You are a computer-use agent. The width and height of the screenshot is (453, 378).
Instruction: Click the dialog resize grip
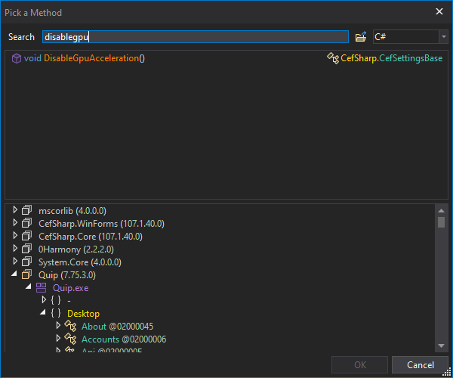pyautogui.click(x=447, y=372)
